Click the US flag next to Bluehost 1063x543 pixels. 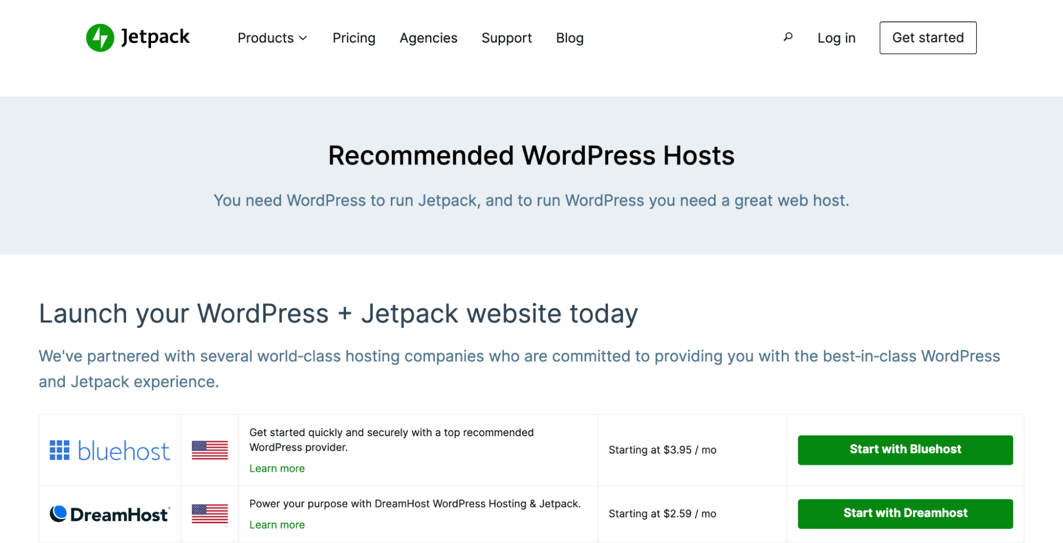[210, 450]
